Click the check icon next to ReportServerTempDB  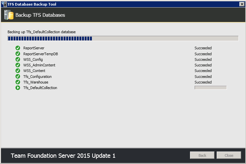coord(18,54)
